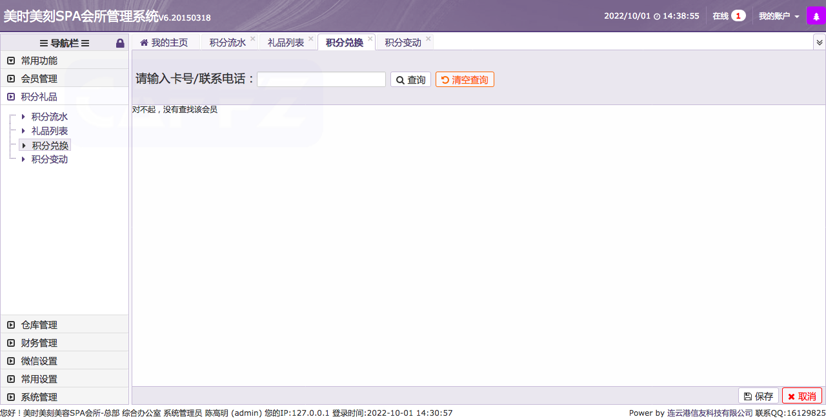The width and height of the screenshot is (826, 419).
Task: Click the home icon on 我的主页 tab
Action: (145, 42)
